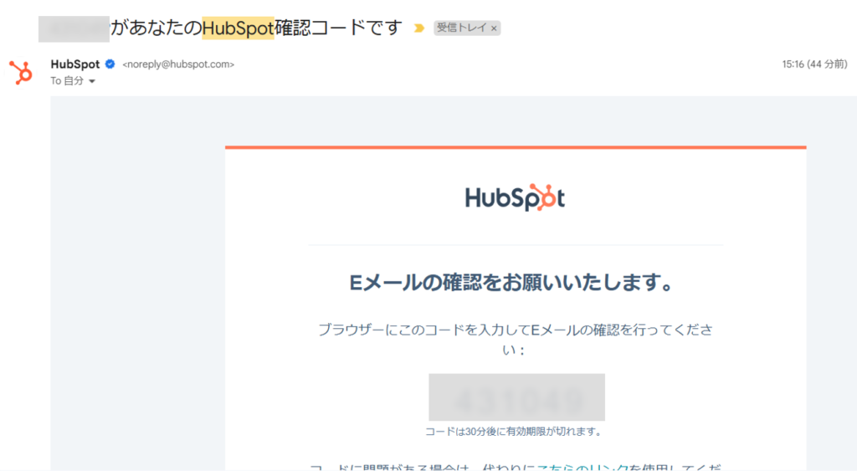
Task: Click the noreply@hubspot.com sender address
Action: pyautogui.click(x=178, y=64)
